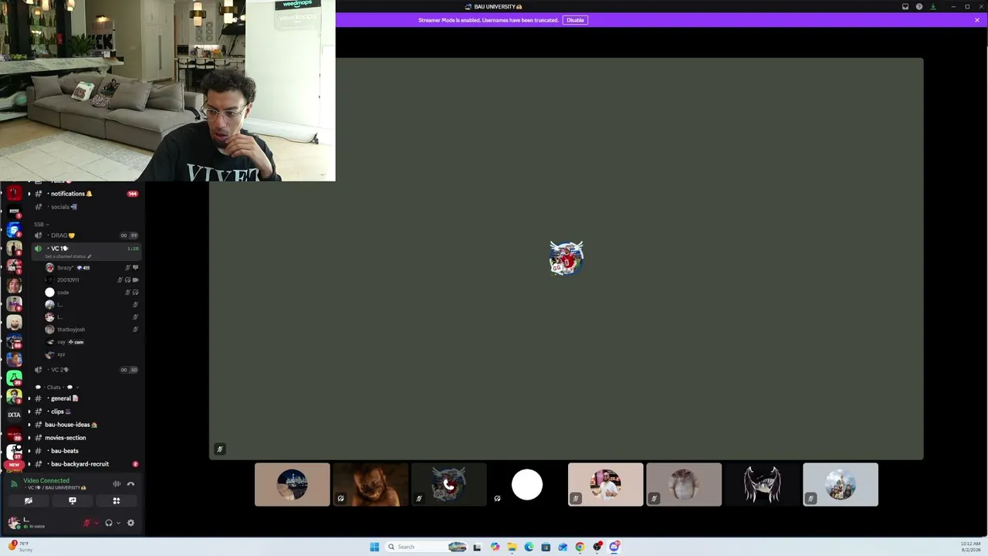Screen dimensions: 988x556
Task: Open the green flask server icon
Action: [14, 378]
